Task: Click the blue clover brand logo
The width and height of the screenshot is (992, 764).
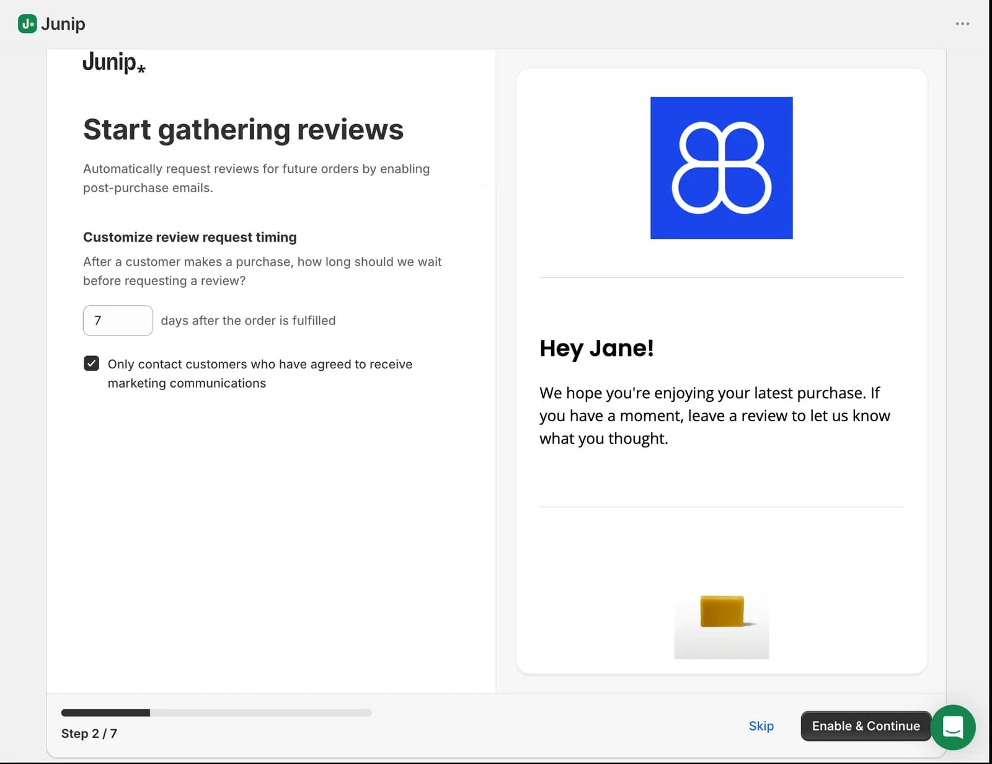Action: (x=721, y=167)
